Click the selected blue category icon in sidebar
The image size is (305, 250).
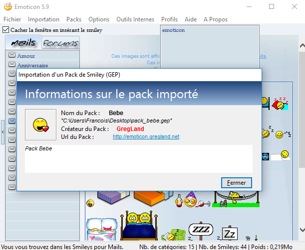coord(12,121)
